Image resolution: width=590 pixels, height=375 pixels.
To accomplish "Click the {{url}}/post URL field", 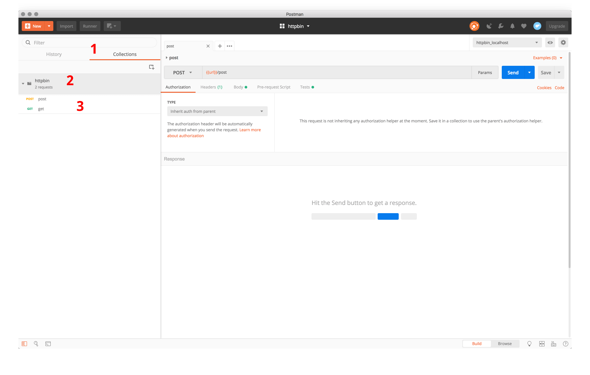I will tap(337, 72).
